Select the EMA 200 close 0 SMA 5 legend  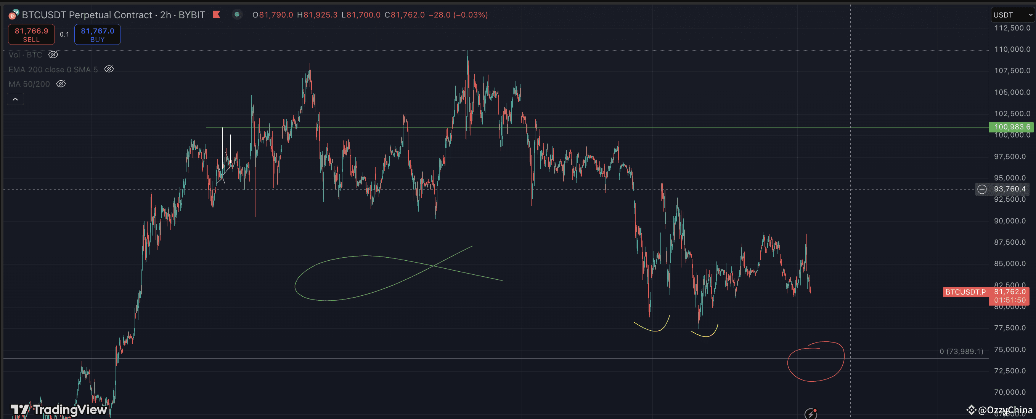tap(53, 69)
